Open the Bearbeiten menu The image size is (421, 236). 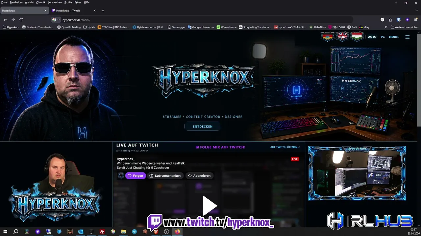click(x=16, y=2)
